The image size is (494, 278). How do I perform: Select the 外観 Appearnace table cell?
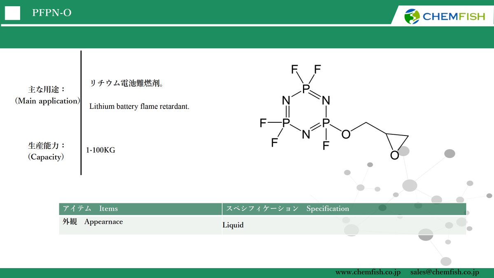click(140, 225)
